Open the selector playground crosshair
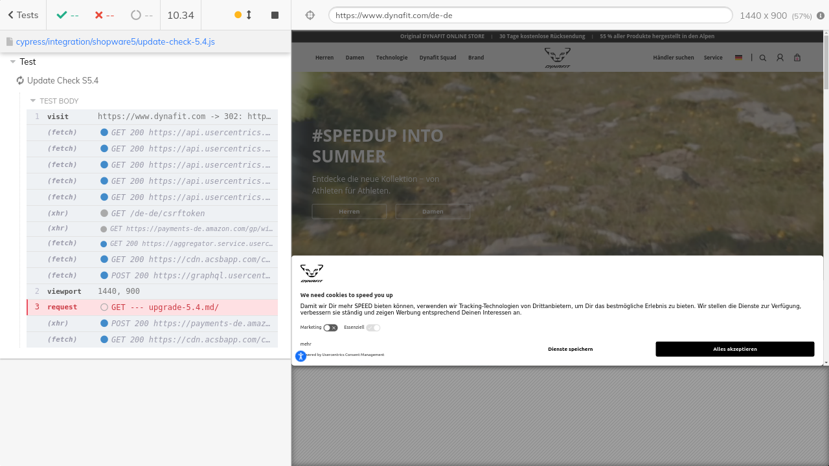Viewport: 829px width, 466px height. [x=310, y=15]
